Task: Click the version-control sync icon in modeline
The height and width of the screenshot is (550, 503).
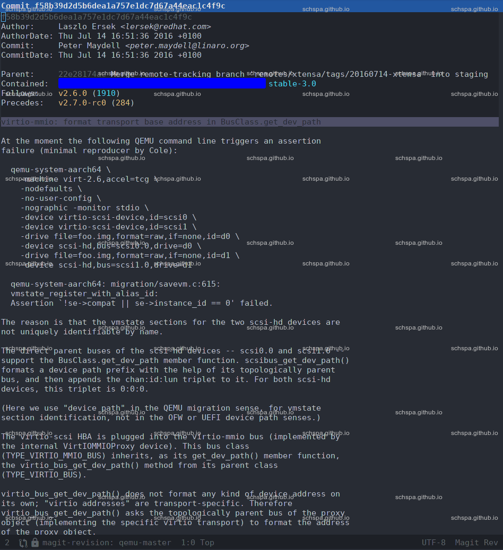Action: click(23, 543)
